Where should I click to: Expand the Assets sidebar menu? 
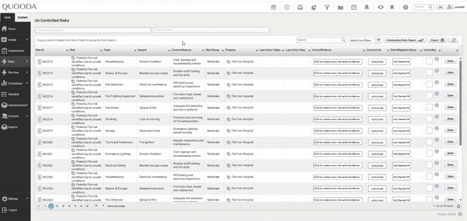click(x=15, y=40)
